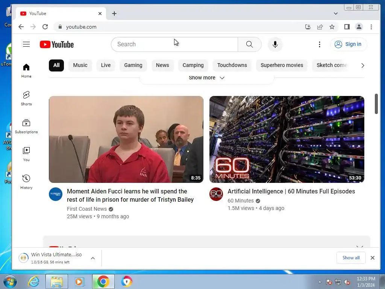The width and height of the screenshot is (385, 289).
Task: Play the 60 Minutes server thumbnail
Action: (287, 139)
